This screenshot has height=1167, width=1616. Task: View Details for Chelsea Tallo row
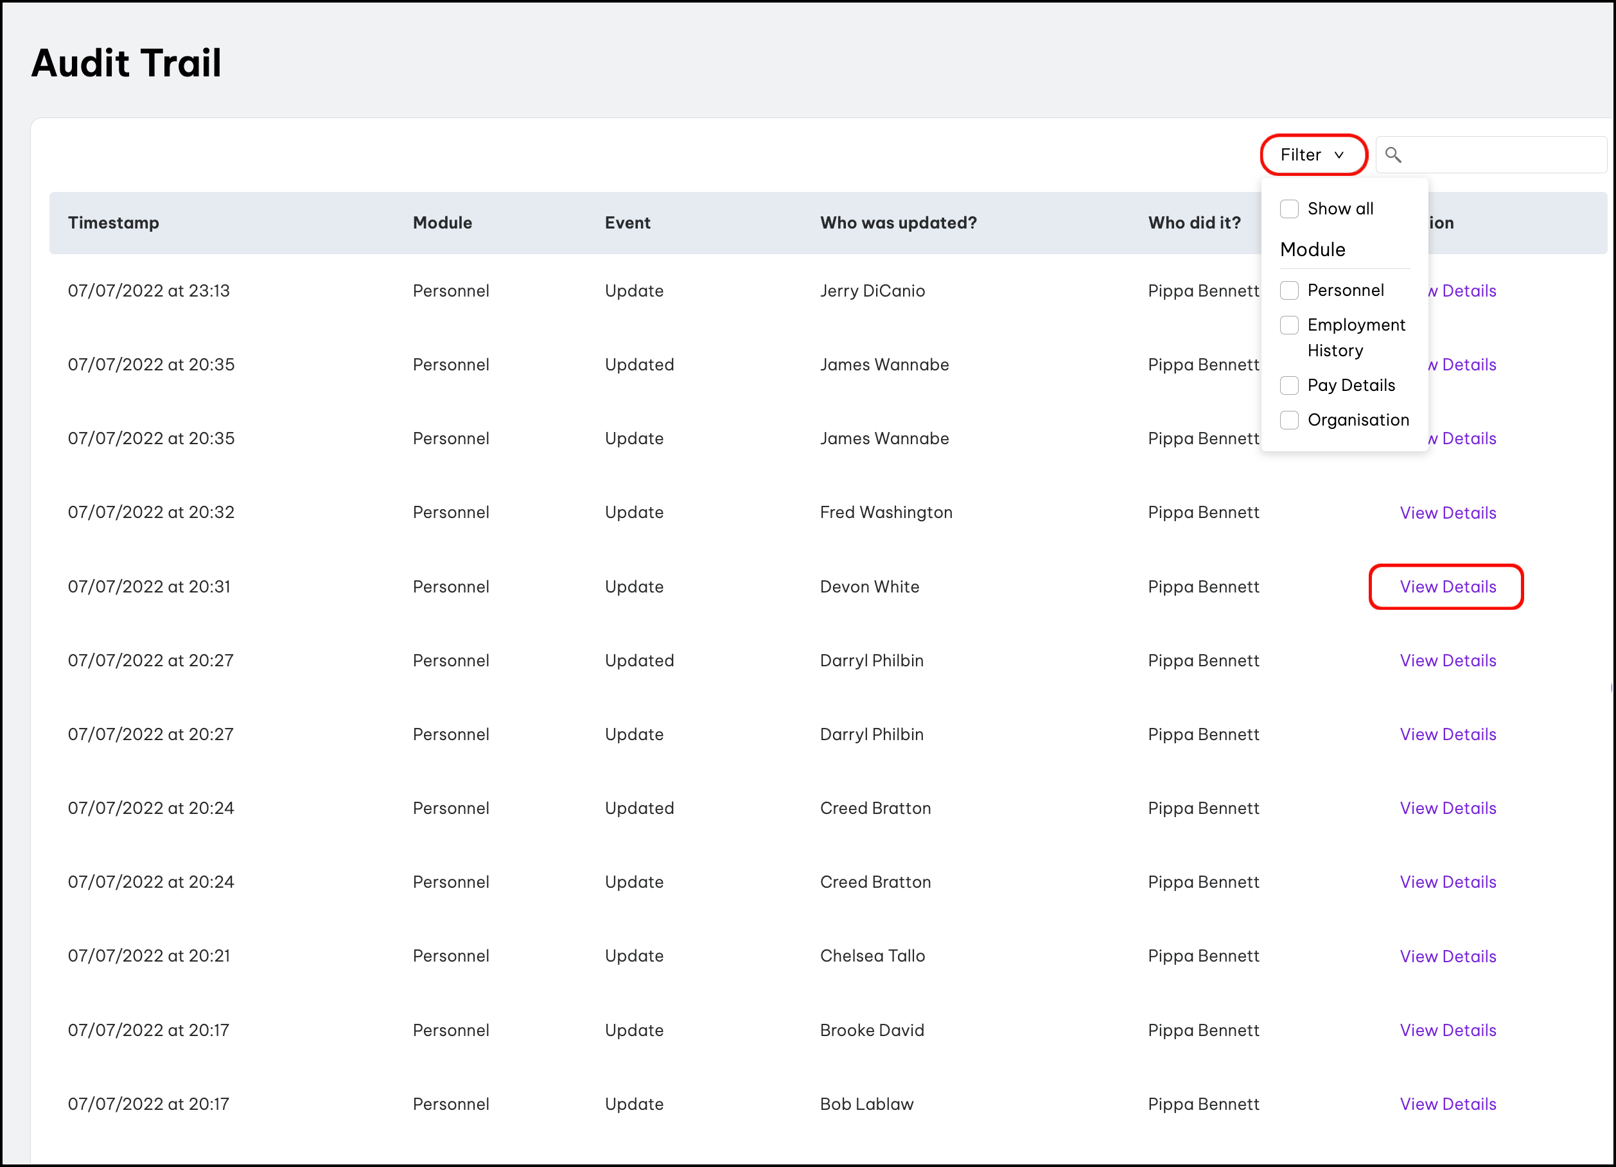pos(1447,956)
